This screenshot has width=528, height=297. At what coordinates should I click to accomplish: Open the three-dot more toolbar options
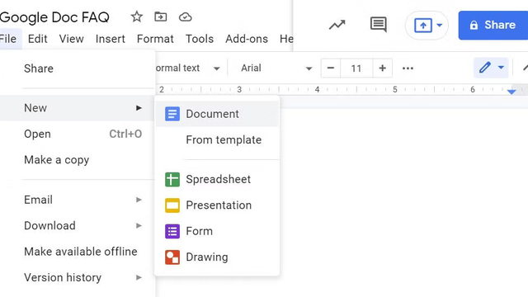pos(408,68)
